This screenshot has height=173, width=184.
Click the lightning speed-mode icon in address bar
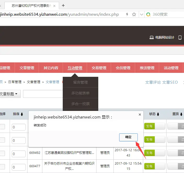pos(127,14)
